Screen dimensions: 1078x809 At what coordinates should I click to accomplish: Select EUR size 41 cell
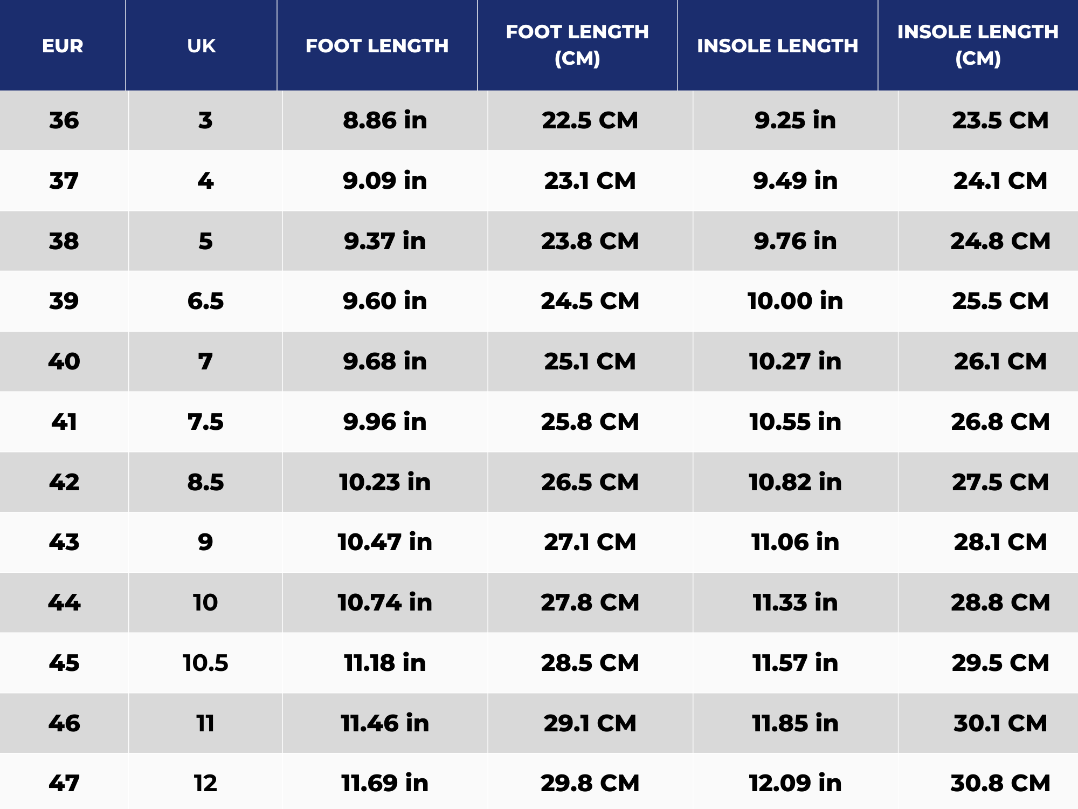64,422
